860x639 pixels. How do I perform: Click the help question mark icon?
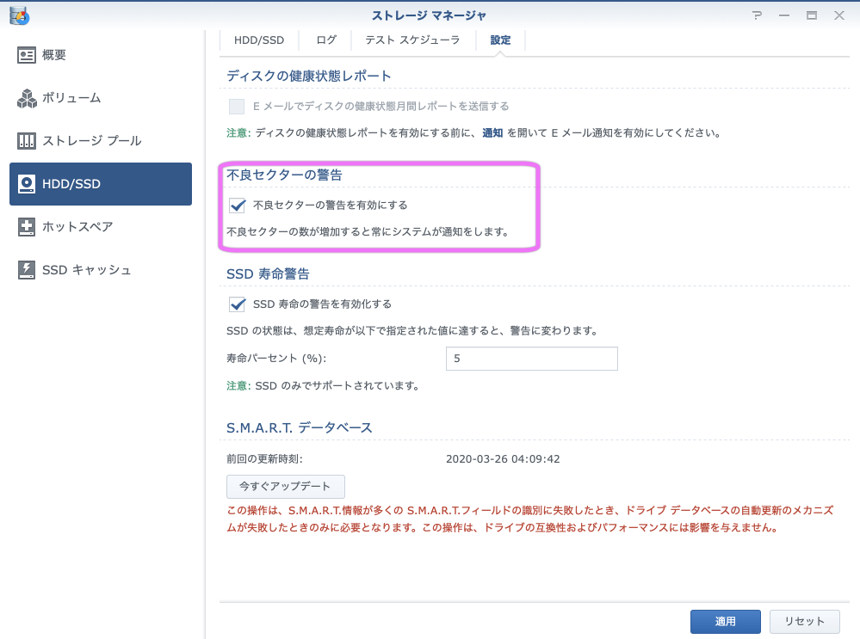click(x=757, y=15)
